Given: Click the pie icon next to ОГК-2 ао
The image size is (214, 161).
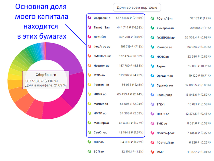Looking at the screenshot, I should pos(152,114).
